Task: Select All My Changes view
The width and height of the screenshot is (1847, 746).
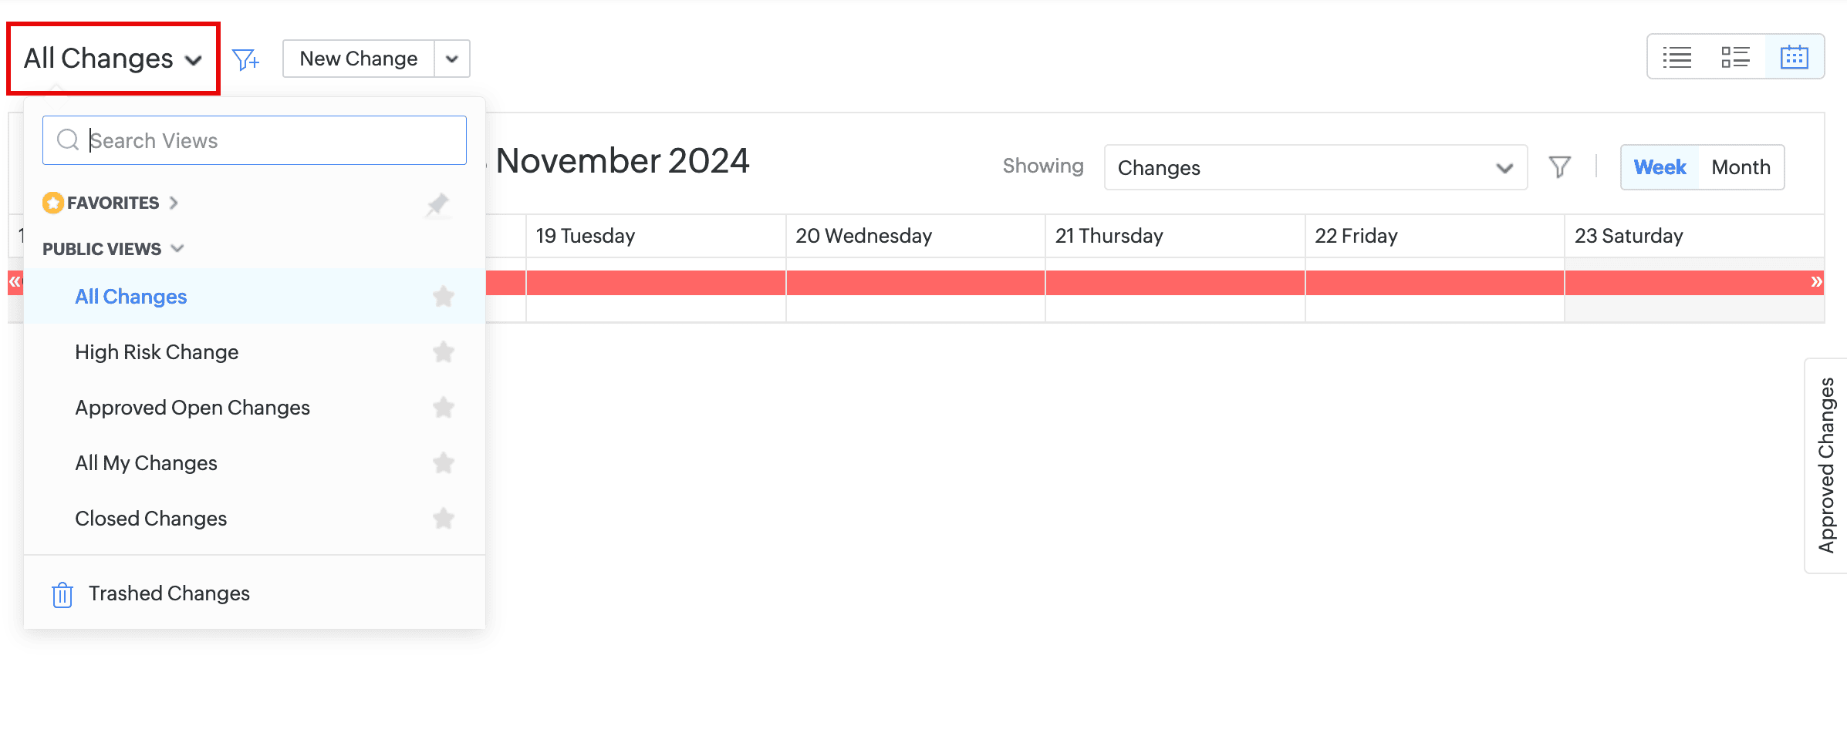Action: pos(146,463)
